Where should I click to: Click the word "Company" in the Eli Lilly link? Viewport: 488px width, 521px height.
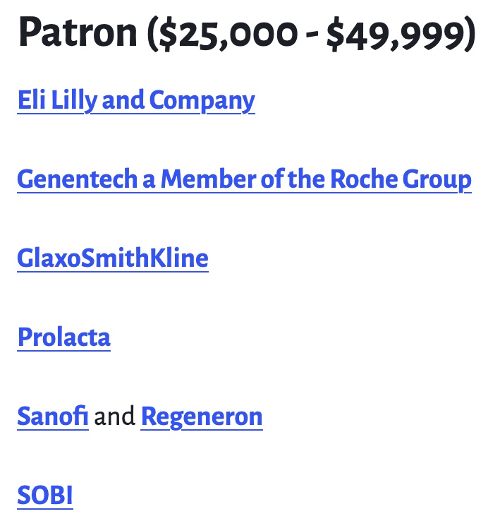coord(202,100)
